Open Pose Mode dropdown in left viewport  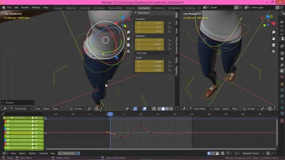point(21,109)
